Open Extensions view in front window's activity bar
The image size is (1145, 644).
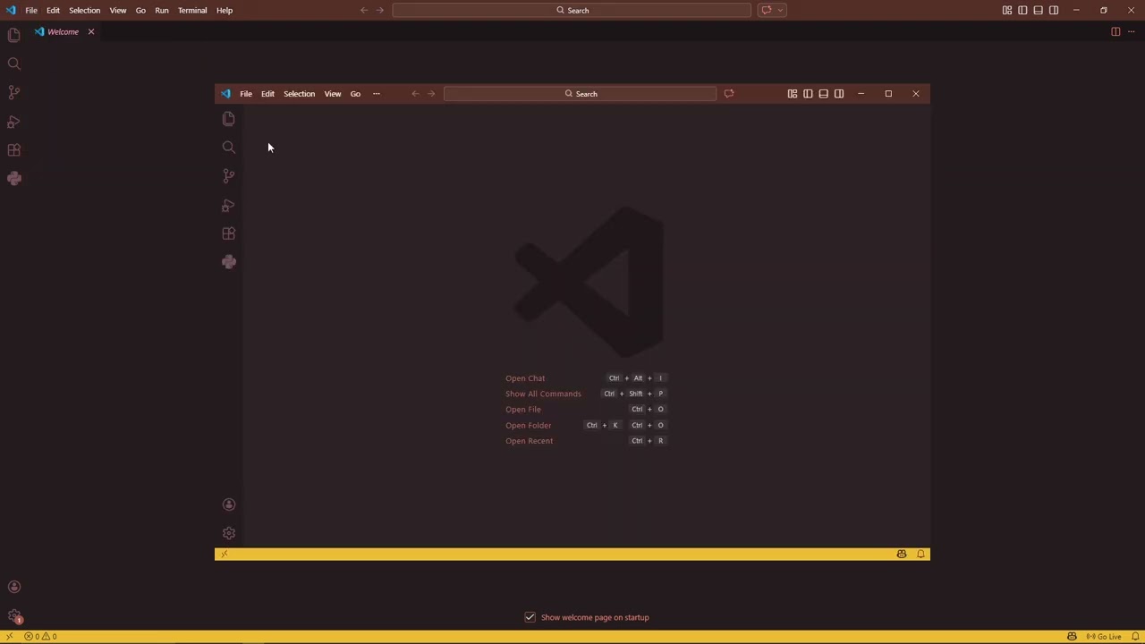228,233
